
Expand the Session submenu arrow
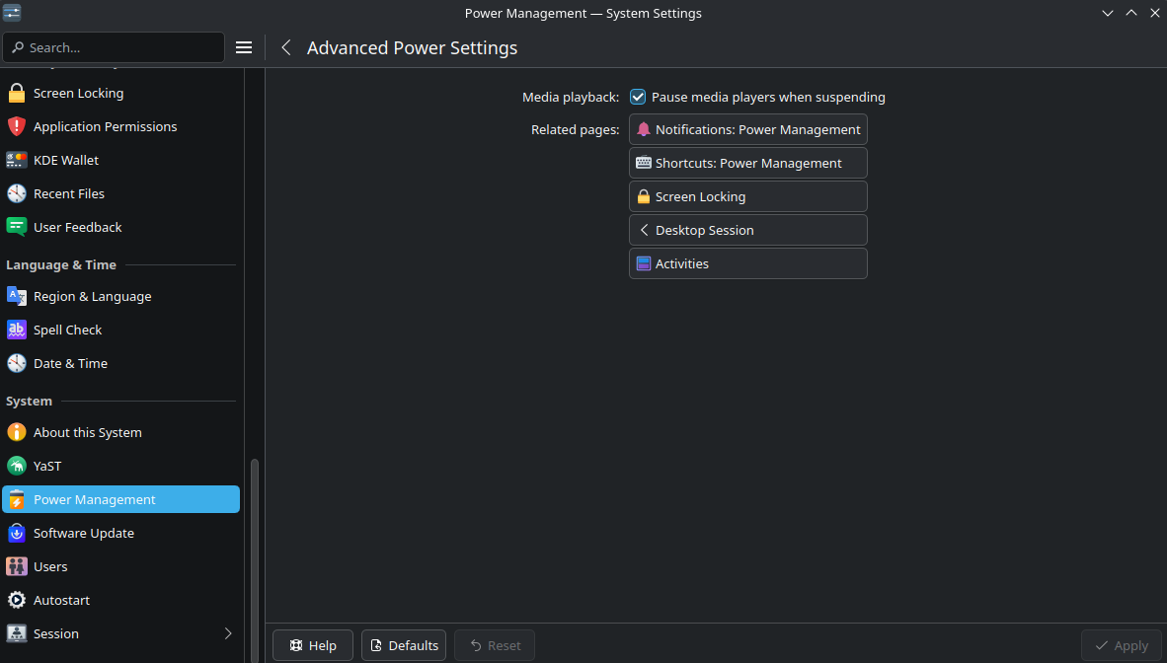228,634
